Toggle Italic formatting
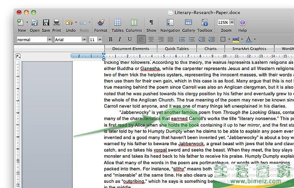Image resolution: width=294 pixels, height=188 pixels. click(120, 39)
